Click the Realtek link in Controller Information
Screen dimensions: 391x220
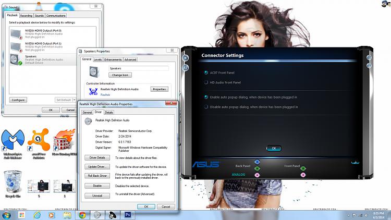click(105, 95)
